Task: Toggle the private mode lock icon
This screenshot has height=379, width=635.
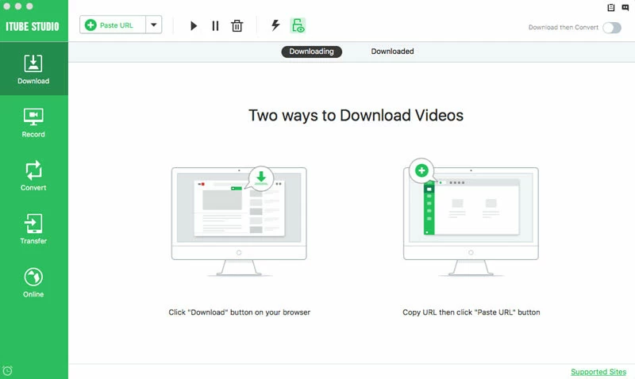Action: [x=298, y=25]
